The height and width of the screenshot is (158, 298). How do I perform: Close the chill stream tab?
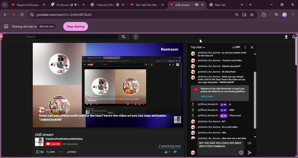coord(202,5)
